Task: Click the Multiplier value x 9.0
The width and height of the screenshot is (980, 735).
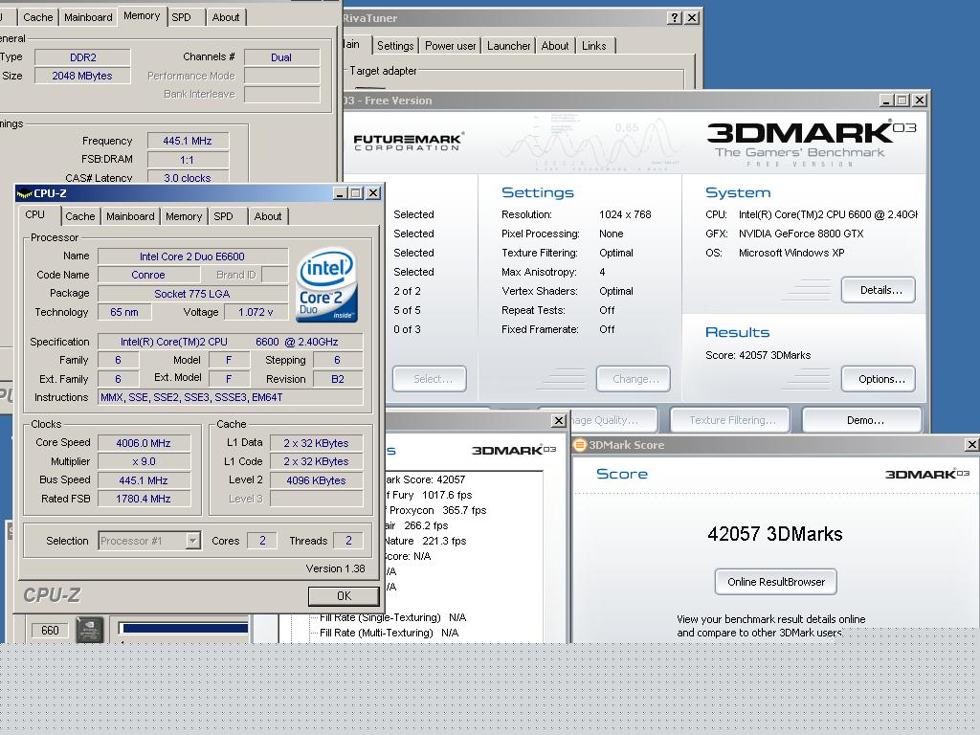Action: (144, 461)
